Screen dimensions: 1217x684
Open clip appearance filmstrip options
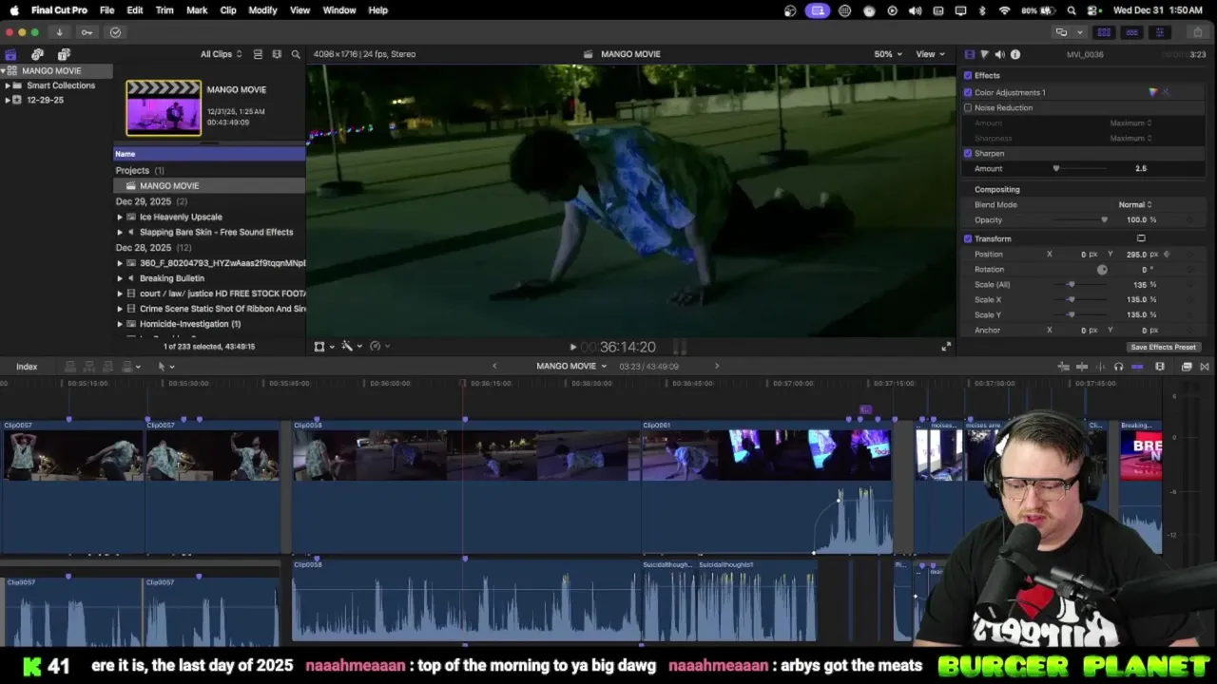[1160, 367]
